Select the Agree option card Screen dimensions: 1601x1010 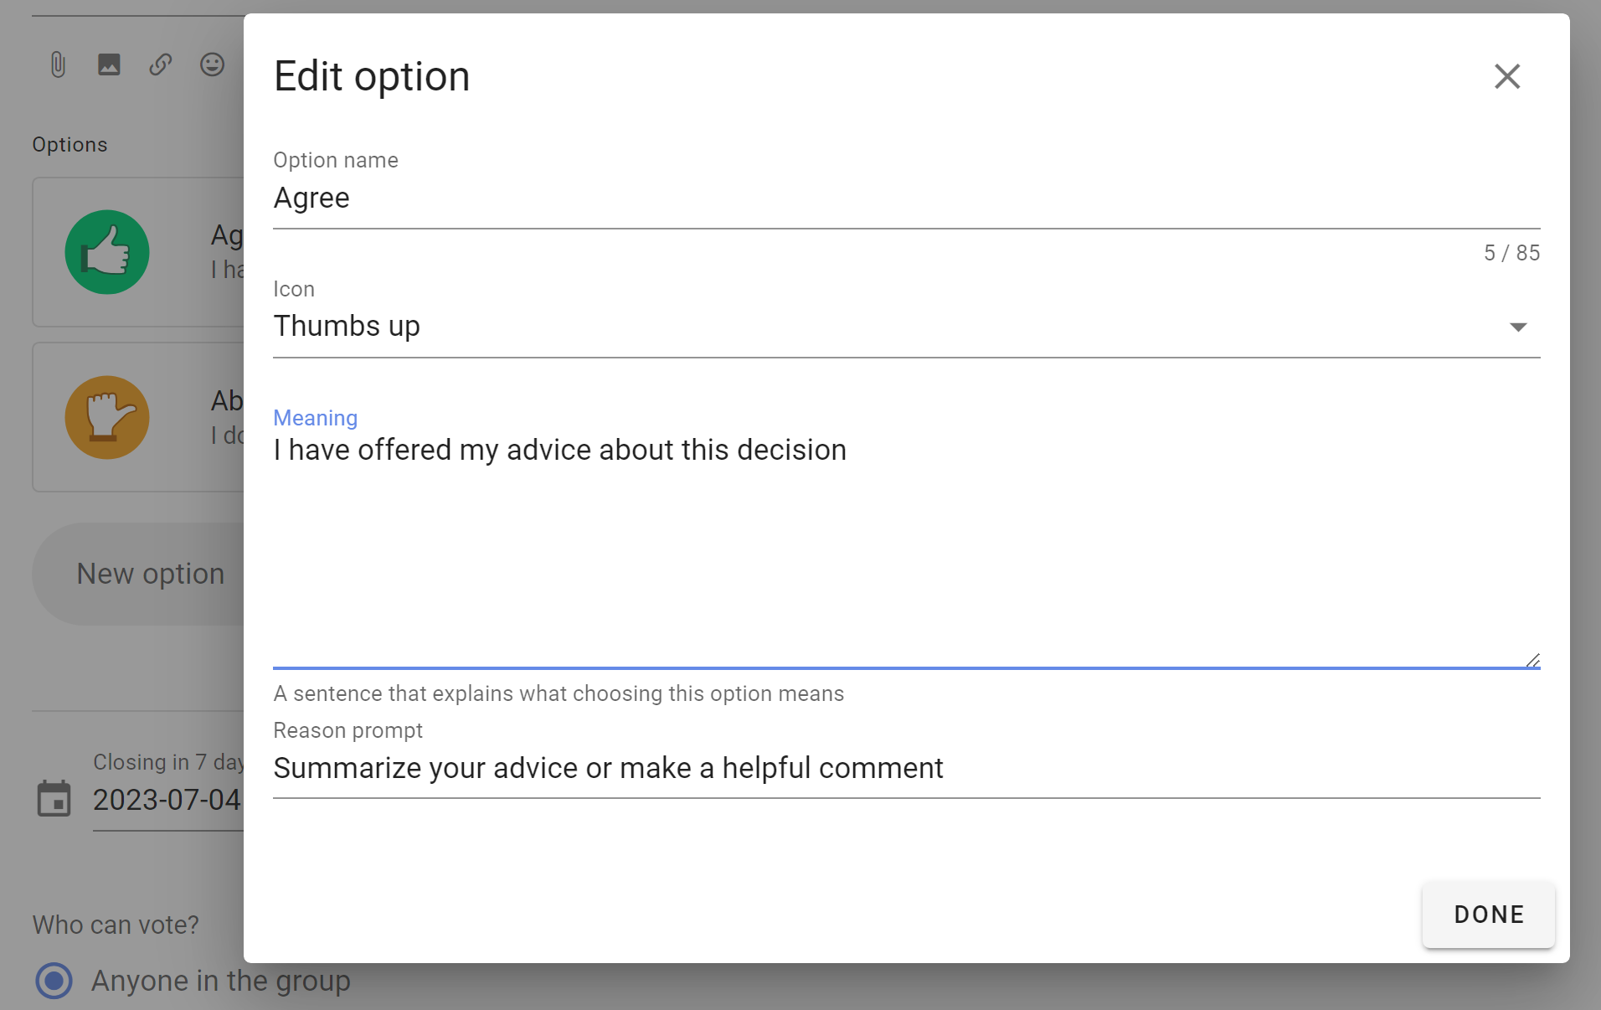(x=139, y=252)
